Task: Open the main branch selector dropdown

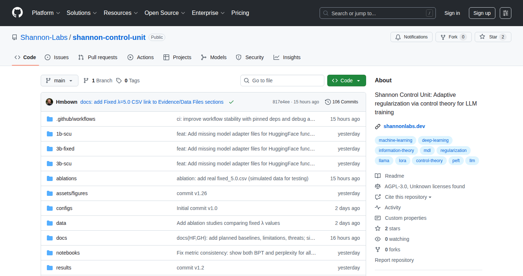Action: tap(60, 81)
